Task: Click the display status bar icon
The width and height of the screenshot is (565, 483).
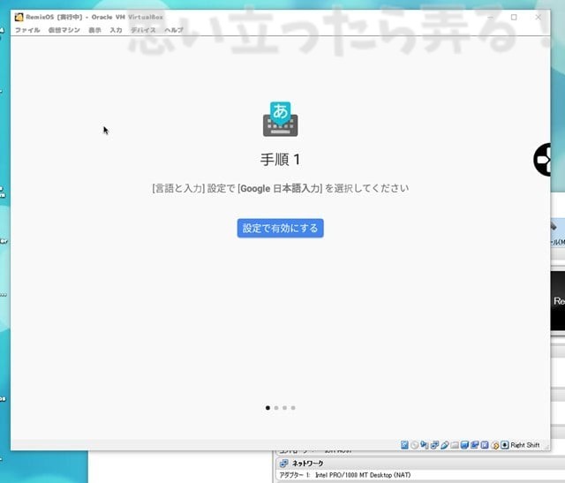Action: tap(464, 445)
